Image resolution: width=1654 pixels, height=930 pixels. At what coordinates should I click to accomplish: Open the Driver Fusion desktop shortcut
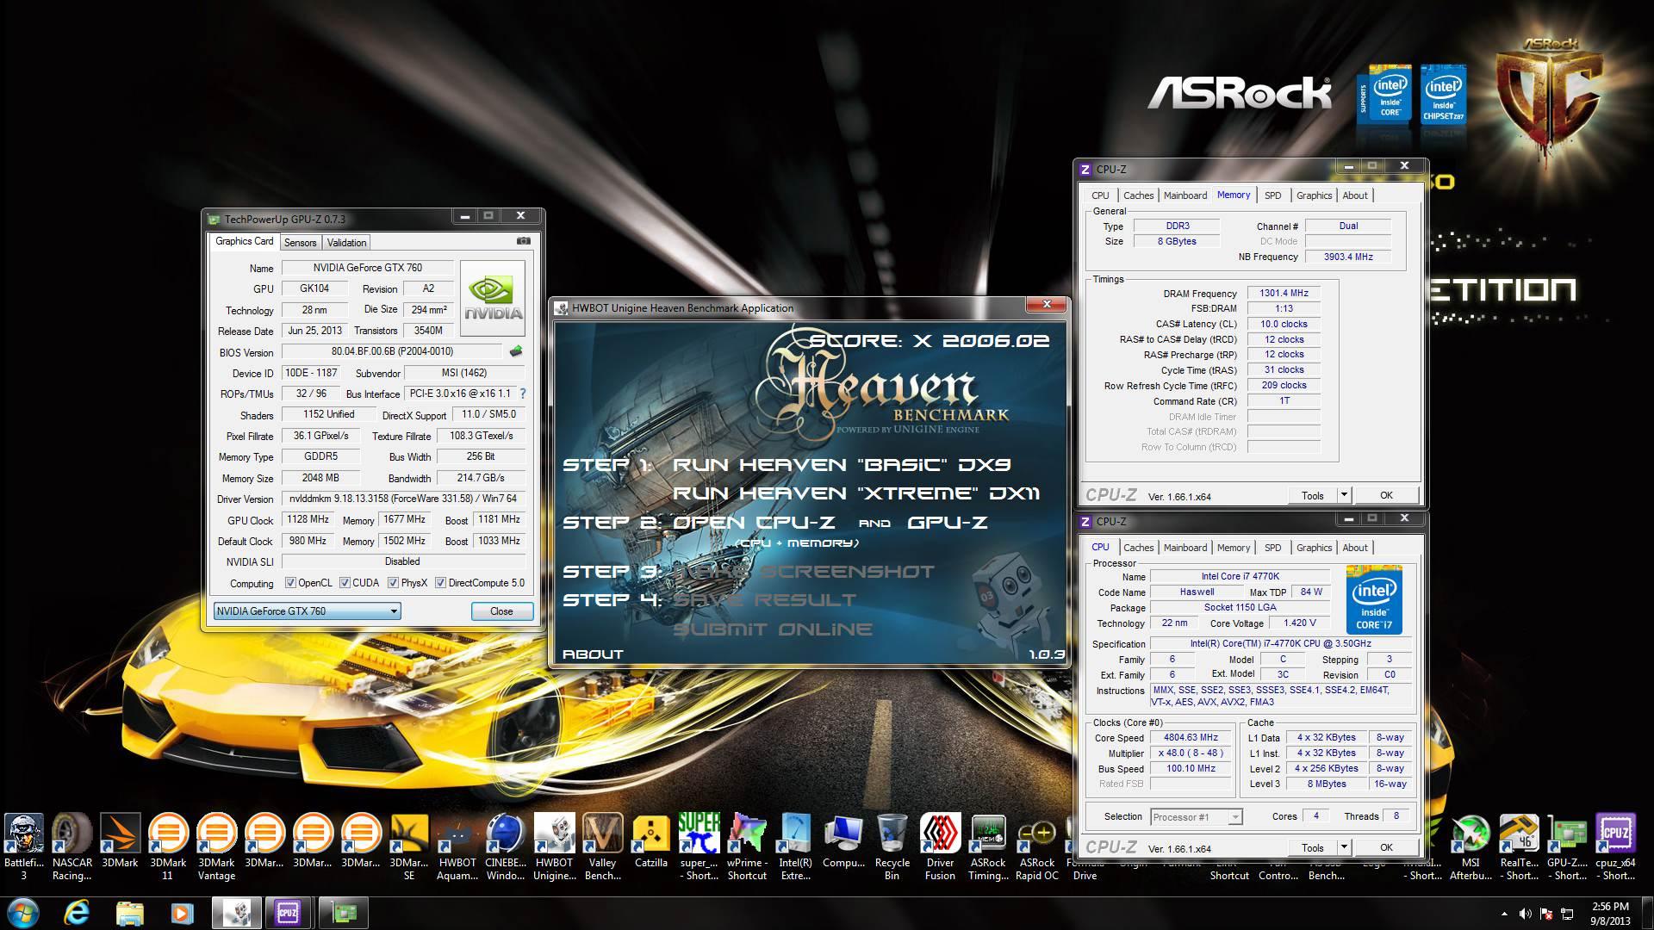coord(941,847)
